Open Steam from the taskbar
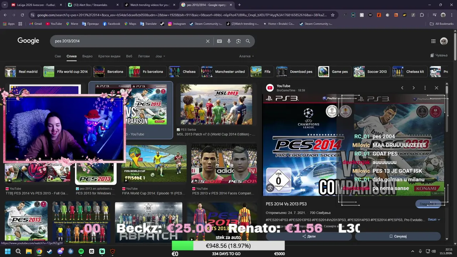 pyautogui.click(x=49, y=251)
